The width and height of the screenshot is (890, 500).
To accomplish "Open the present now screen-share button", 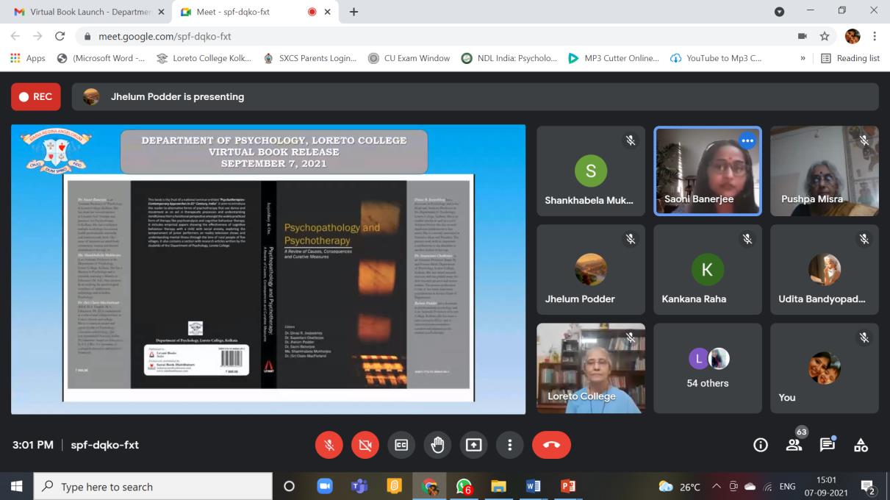I will coord(474,445).
